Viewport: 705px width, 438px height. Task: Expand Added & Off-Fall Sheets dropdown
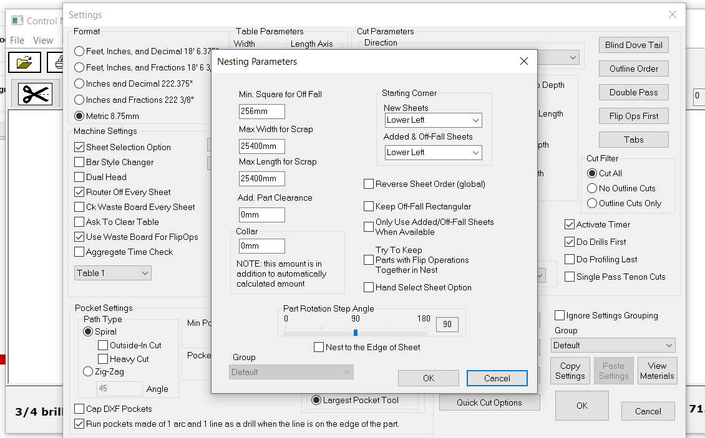[x=432, y=152]
